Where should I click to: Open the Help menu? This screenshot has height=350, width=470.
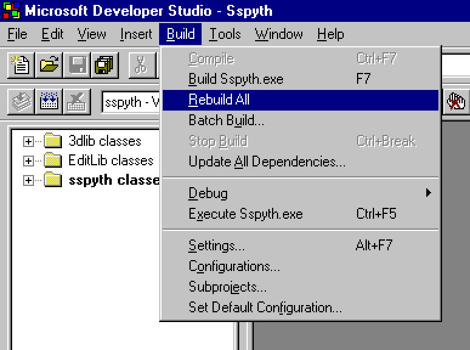(x=330, y=34)
